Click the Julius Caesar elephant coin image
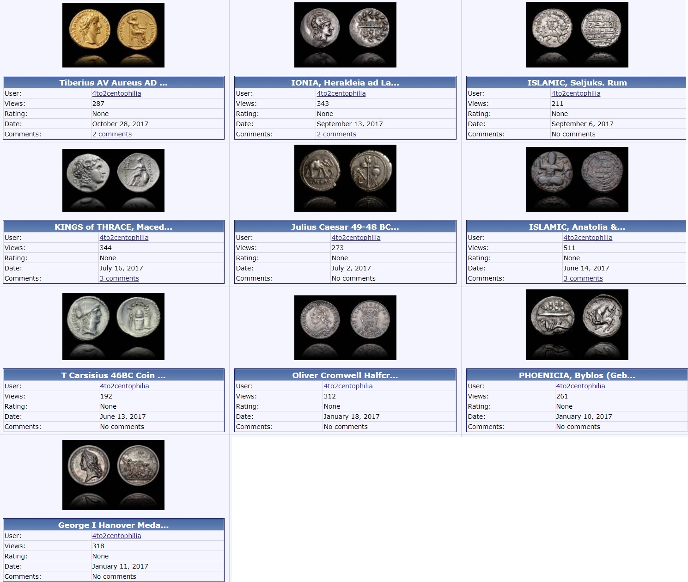 (x=345, y=178)
